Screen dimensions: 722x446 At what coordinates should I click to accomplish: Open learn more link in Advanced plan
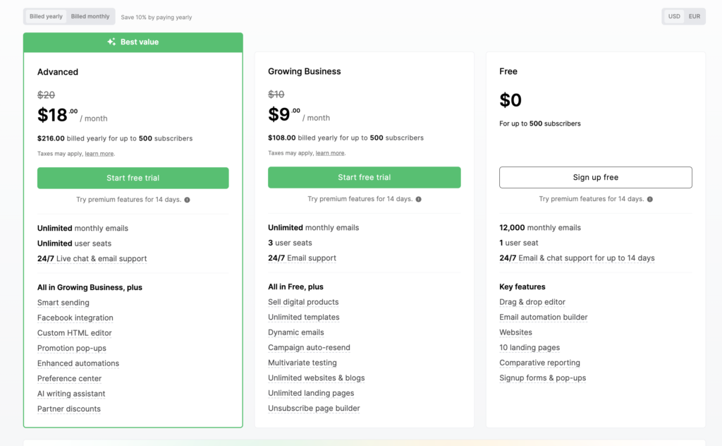point(99,154)
